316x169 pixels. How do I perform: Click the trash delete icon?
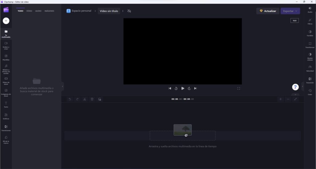pyautogui.click(x=92, y=99)
